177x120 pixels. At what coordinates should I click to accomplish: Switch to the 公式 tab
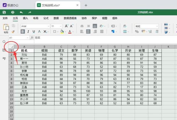tap(46, 18)
